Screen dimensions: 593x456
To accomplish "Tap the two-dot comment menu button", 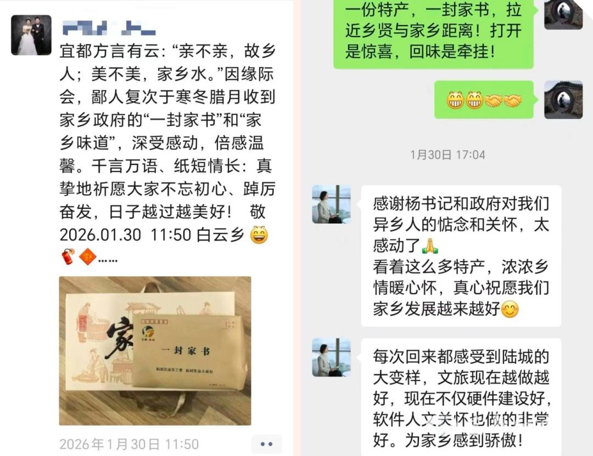I will [267, 444].
